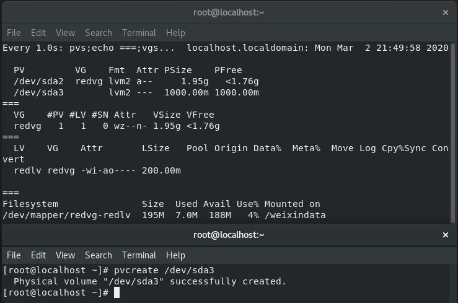Click the /dev/sda3 row in pvs output
This screenshot has height=303, width=458.
136,92
